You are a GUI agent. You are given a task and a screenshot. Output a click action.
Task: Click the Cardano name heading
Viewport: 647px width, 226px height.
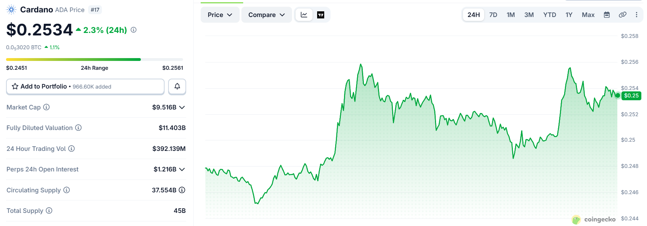pos(36,10)
